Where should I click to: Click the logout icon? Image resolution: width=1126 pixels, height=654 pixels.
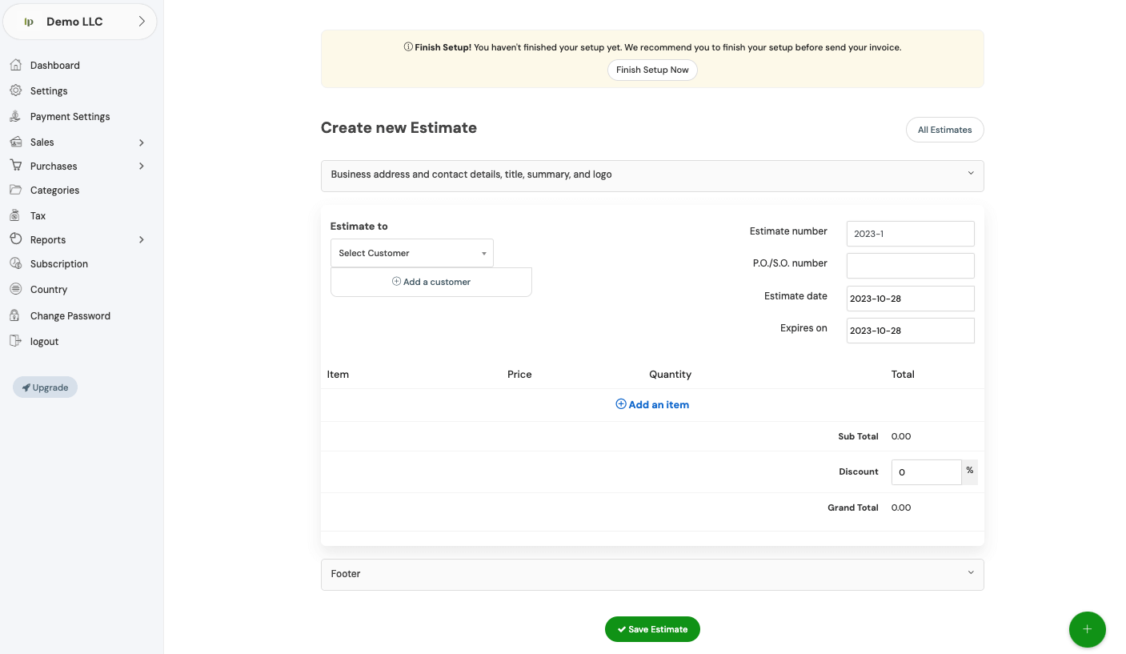tap(15, 341)
